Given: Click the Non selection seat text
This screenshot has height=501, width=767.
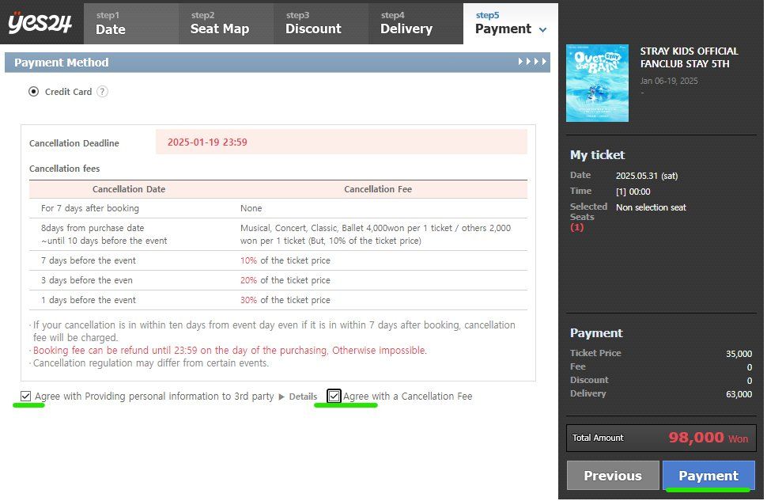Looking at the screenshot, I should click(x=651, y=207).
